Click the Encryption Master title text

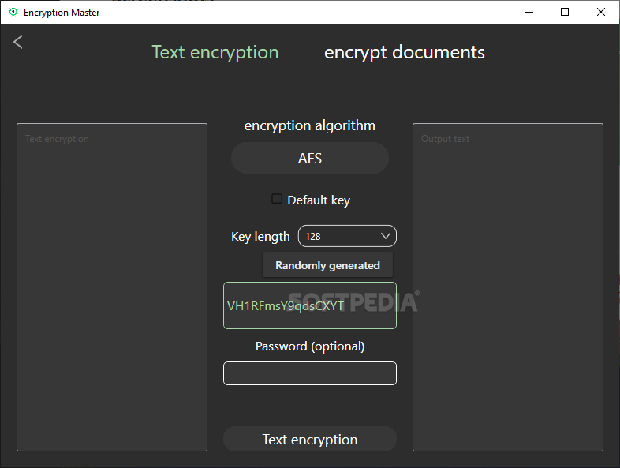pos(62,13)
